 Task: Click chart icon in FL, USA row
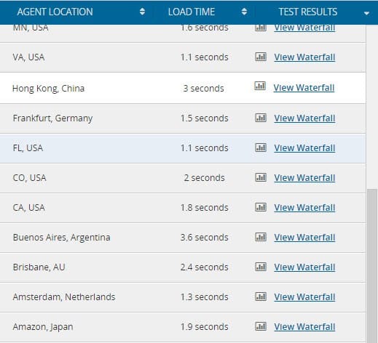pyautogui.click(x=261, y=148)
